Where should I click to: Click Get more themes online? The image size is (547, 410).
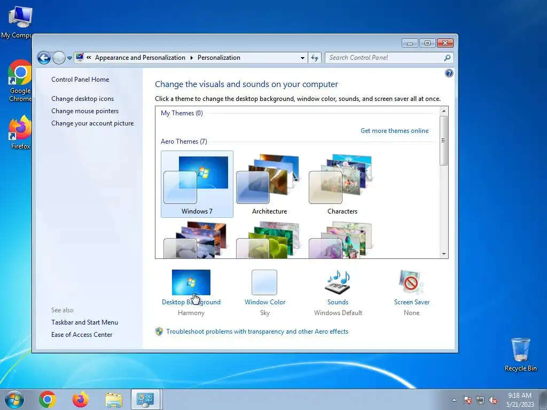point(395,131)
